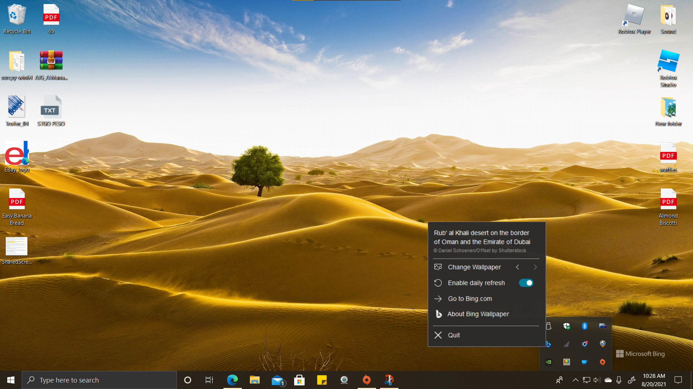Select the PDF file named 65
Viewport: 693px width, 389px height.
(51, 19)
